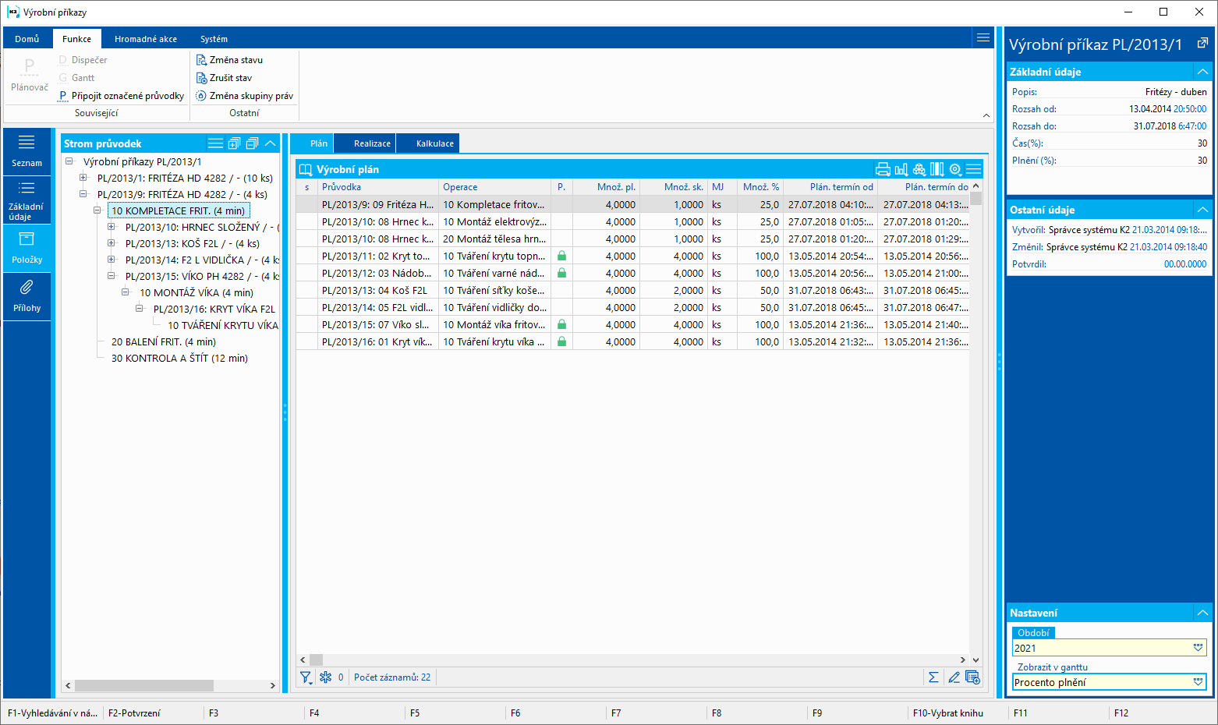Switch to the Plán tab
The image size is (1218, 725).
point(311,143)
